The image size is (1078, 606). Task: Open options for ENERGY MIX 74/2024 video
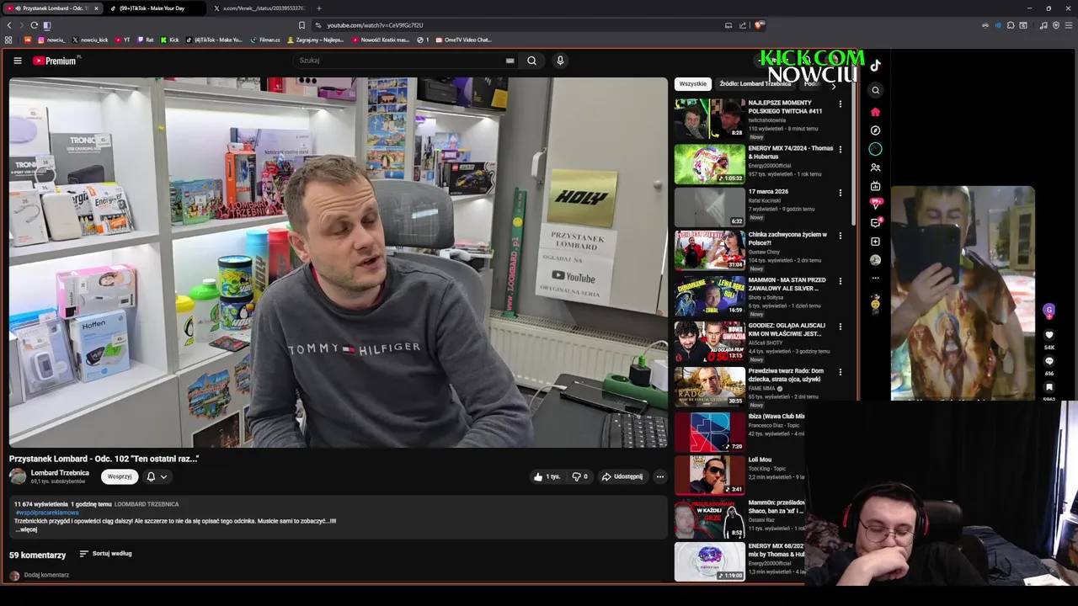(x=840, y=150)
